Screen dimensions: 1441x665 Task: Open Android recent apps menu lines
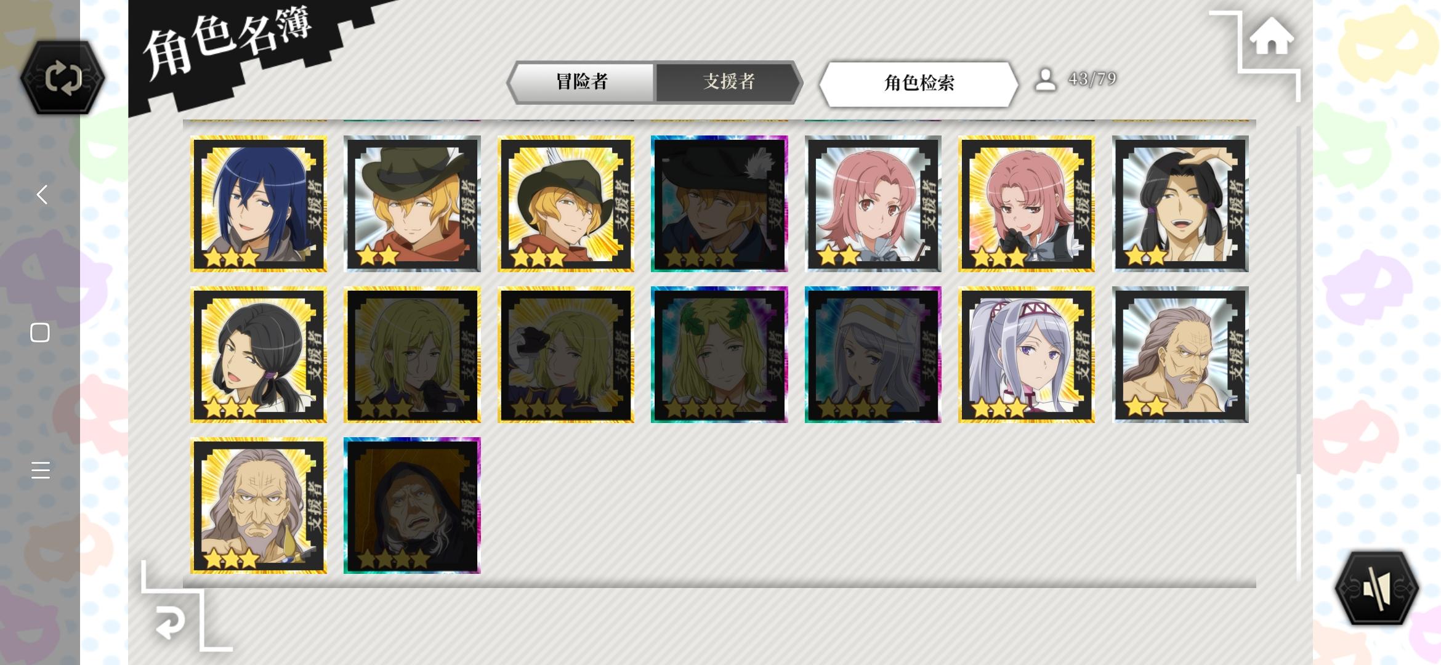[x=41, y=470]
